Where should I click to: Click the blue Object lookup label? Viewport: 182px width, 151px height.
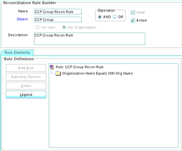(22, 19)
